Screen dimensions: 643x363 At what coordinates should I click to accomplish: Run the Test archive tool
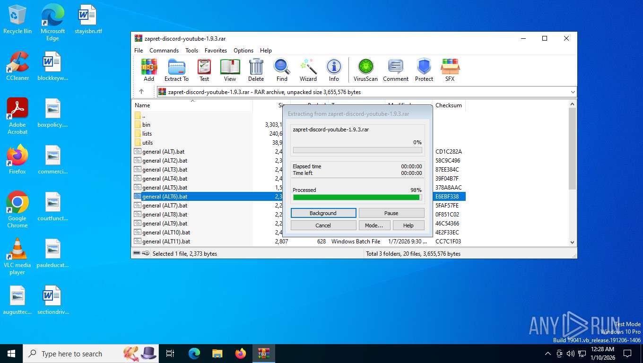click(x=204, y=70)
